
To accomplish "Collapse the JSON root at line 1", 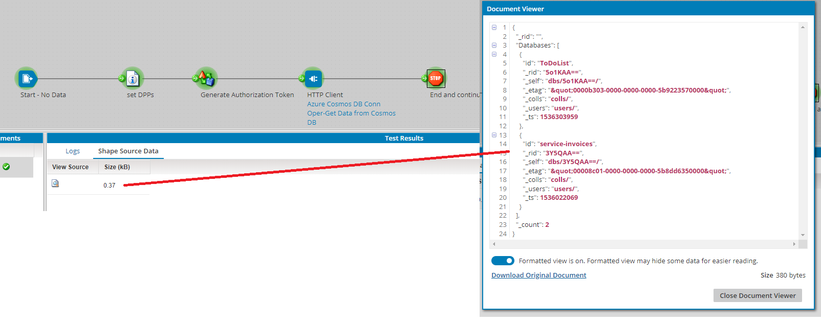I will click(494, 28).
